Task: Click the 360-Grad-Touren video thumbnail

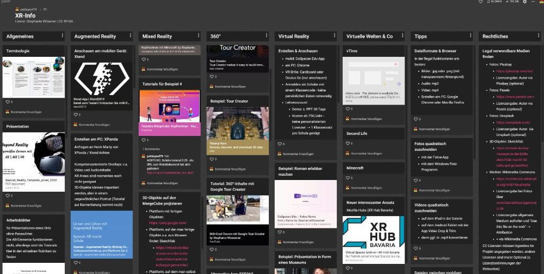Action: click(237, 210)
